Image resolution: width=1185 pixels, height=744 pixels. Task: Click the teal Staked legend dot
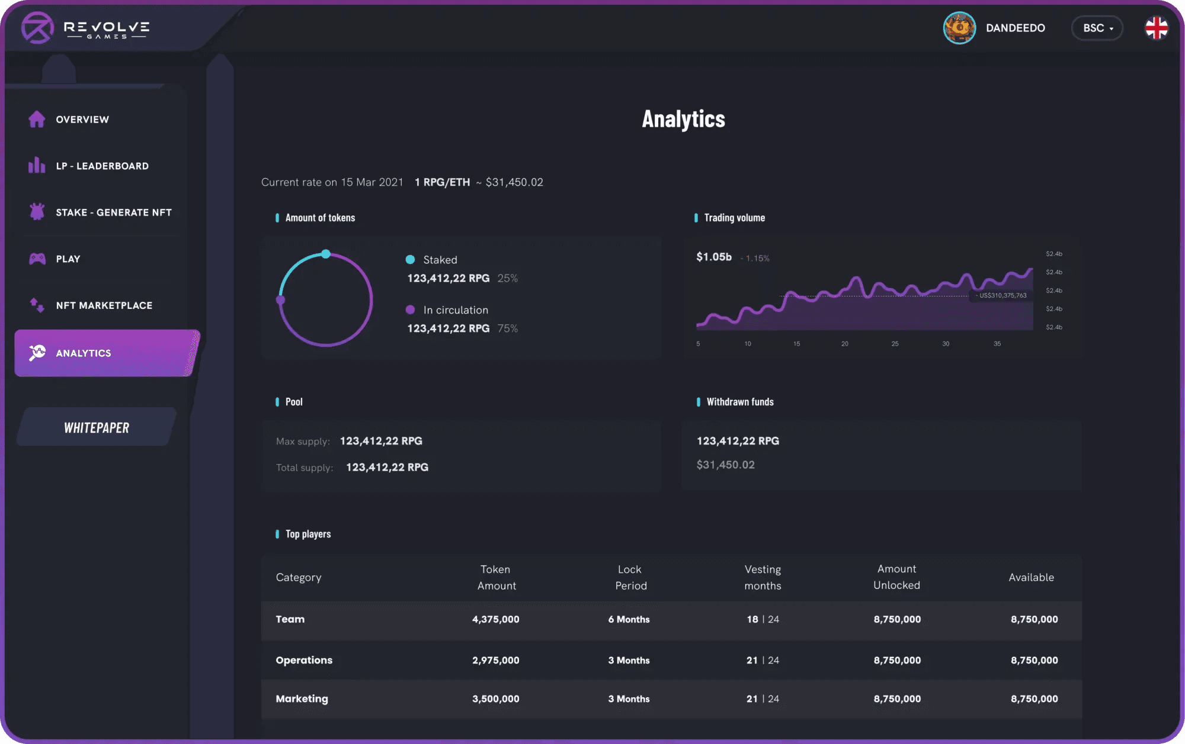(x=410, y=260)
